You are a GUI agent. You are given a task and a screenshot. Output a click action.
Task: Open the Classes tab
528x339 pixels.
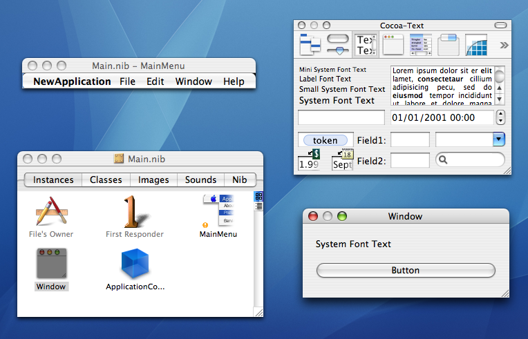click(x=106, y=180)
